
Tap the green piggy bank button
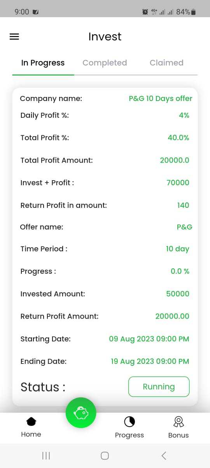point(81,412)
